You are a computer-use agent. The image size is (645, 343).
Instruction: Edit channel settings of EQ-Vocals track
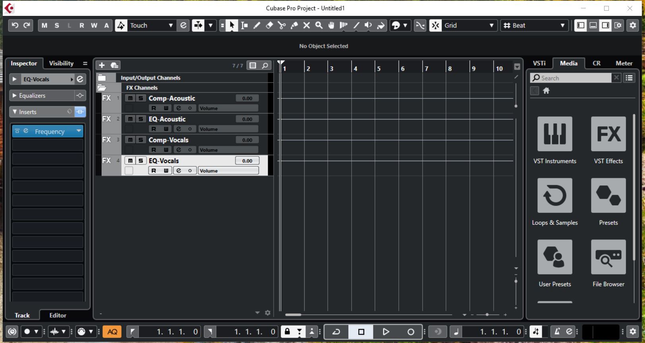pyautogui.click(x=179, y=171)
